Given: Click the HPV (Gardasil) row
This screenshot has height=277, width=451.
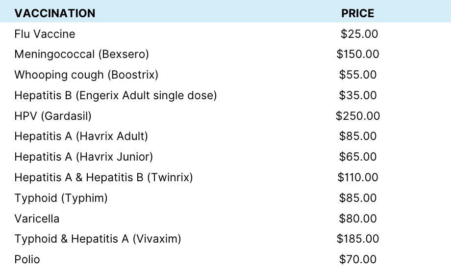Looking at the screenshot, I should pyautogui.click(x=225, y=116).
